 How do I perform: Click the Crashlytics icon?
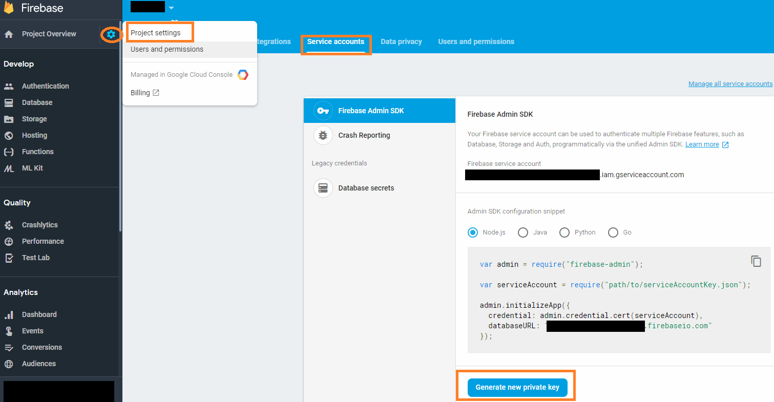point(9,225)
